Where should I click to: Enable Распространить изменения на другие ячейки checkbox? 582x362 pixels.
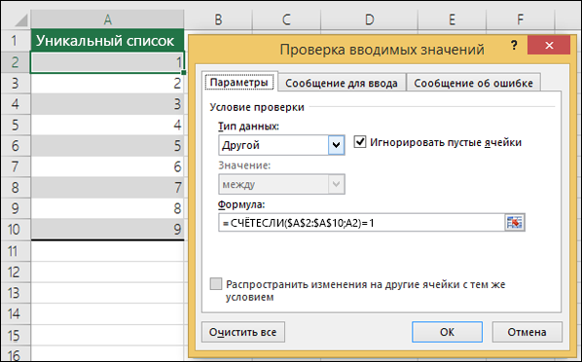216,283
